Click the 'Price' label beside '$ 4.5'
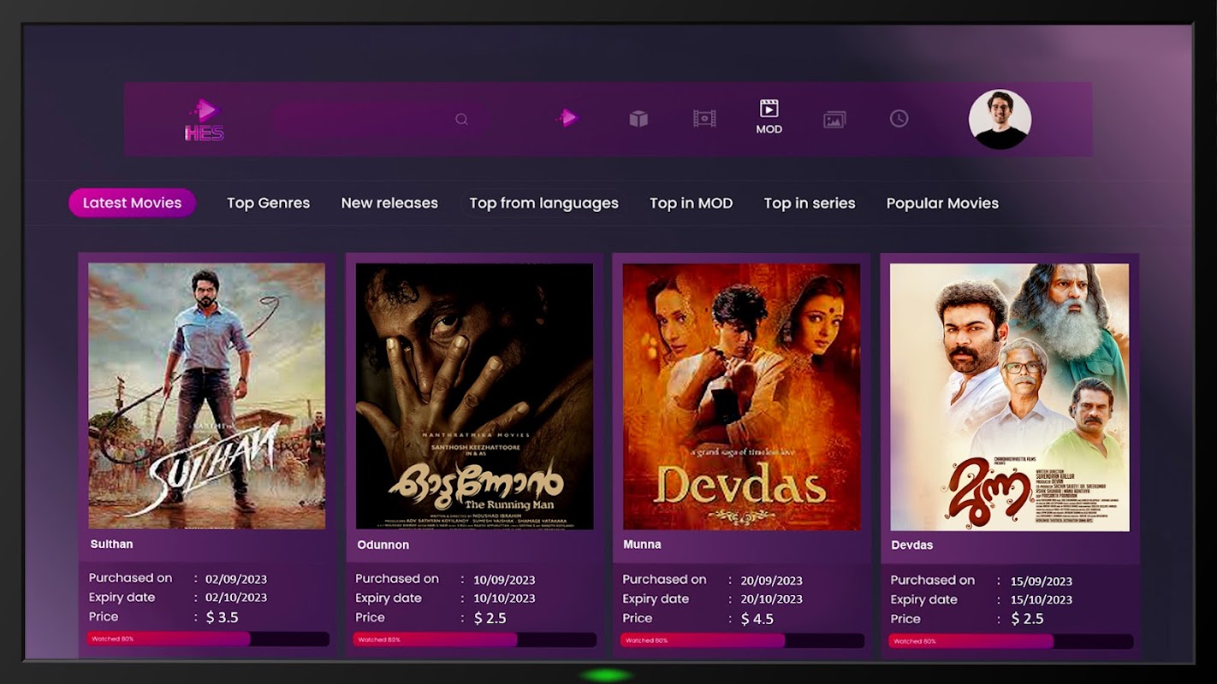This screenshot has width=1217, height=684. (638, 618)
